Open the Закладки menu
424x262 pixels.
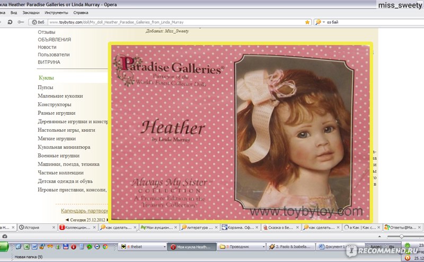coord(31,13)
